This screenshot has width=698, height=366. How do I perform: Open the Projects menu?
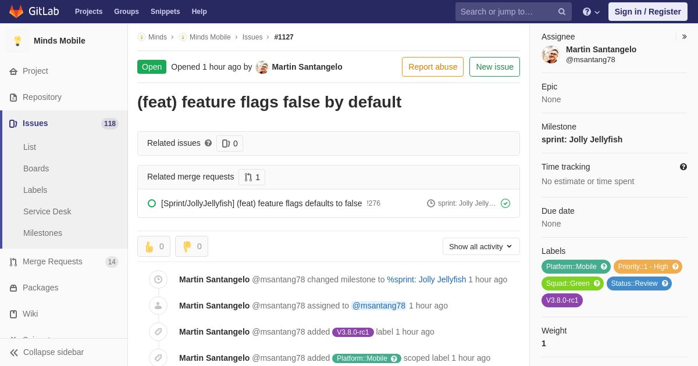pyautogui.click(x=88, y=12)
